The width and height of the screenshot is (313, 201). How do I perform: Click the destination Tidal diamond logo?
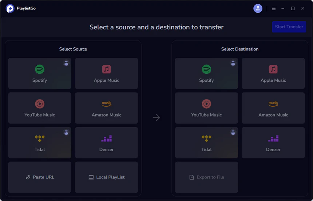206,138
